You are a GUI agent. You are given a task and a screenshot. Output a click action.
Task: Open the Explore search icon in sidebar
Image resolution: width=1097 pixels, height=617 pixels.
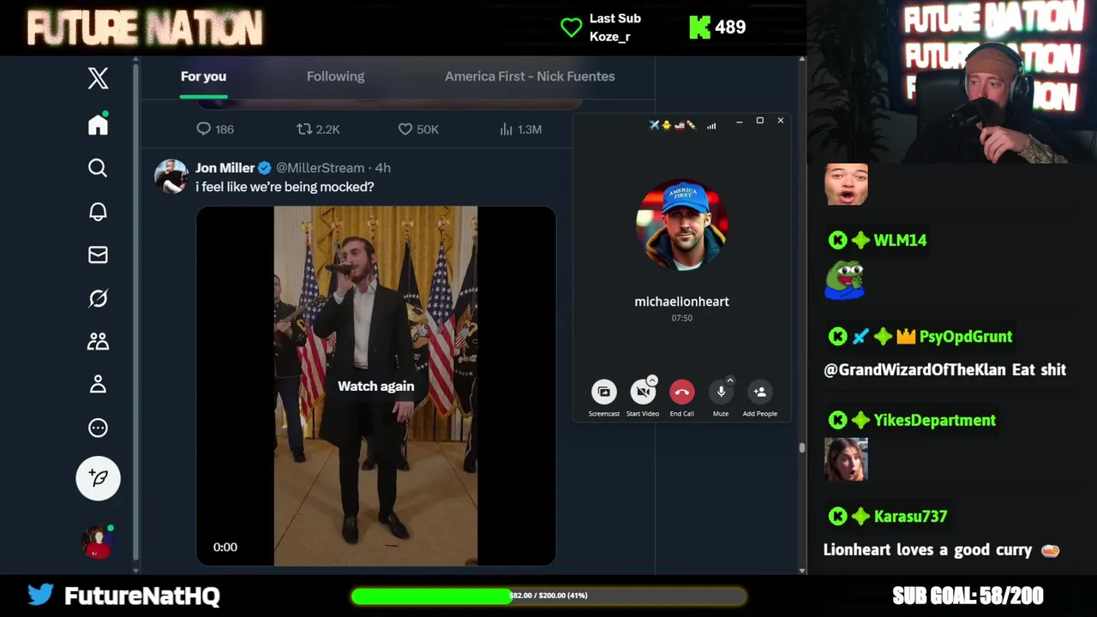[x=98, y=168]
